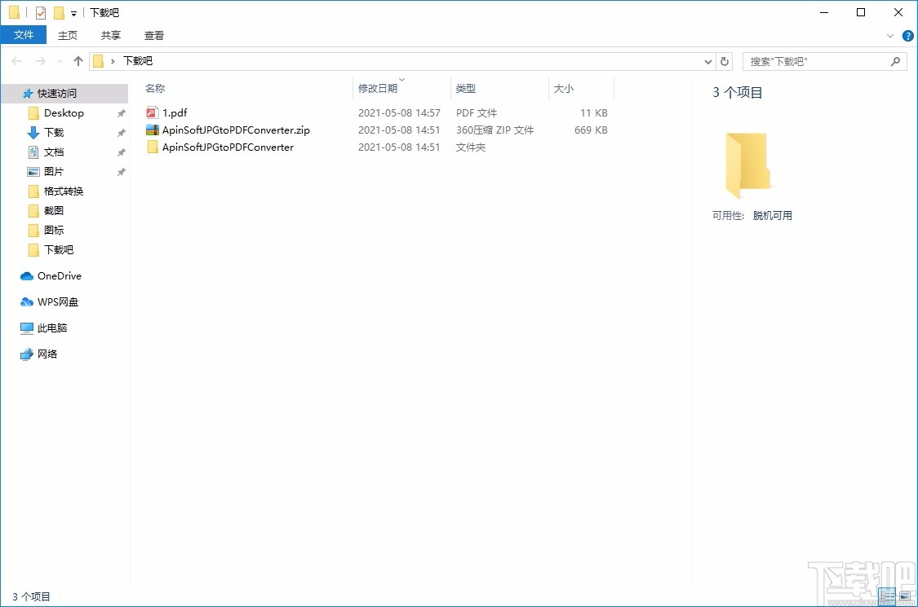Unpin Desktop from Quick Access

pos(121,112)
